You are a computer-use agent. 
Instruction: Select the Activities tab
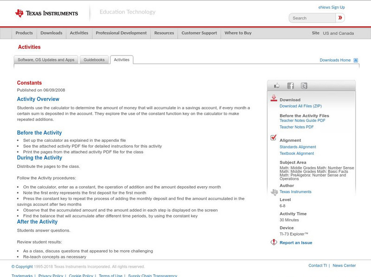[122, 60]
